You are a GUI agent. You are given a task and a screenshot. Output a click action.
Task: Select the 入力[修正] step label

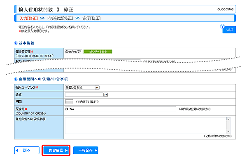[x=29, y=18]
